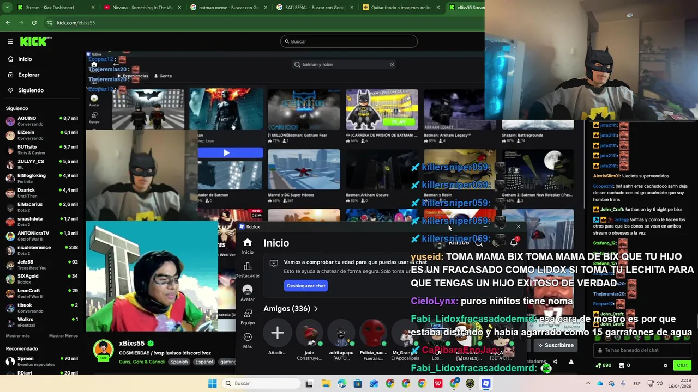Screen dimensions: 698x392
Task: Open chat shop icon showing 0
Action: [625, 365]
